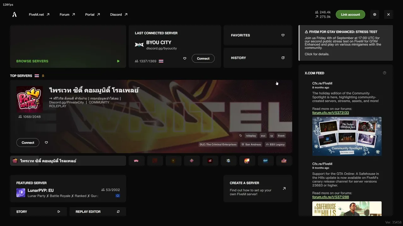The image size is (403, 226).
Task: Click the discord.gg/byoucity text
Action: tap(162, 48)
